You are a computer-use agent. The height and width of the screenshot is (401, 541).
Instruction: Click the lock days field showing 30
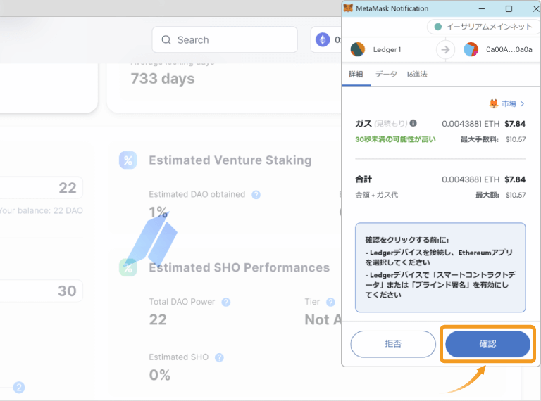[x=41, y=291]
